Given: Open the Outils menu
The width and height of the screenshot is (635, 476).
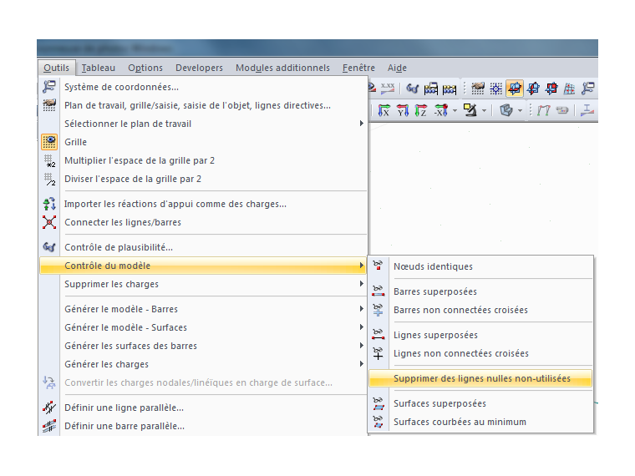Looking at the screenshot, I should (56, 68).
